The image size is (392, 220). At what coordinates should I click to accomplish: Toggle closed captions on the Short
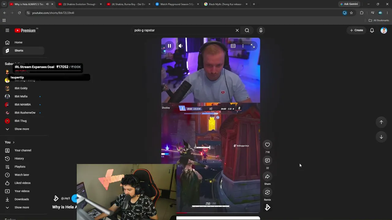233,46
